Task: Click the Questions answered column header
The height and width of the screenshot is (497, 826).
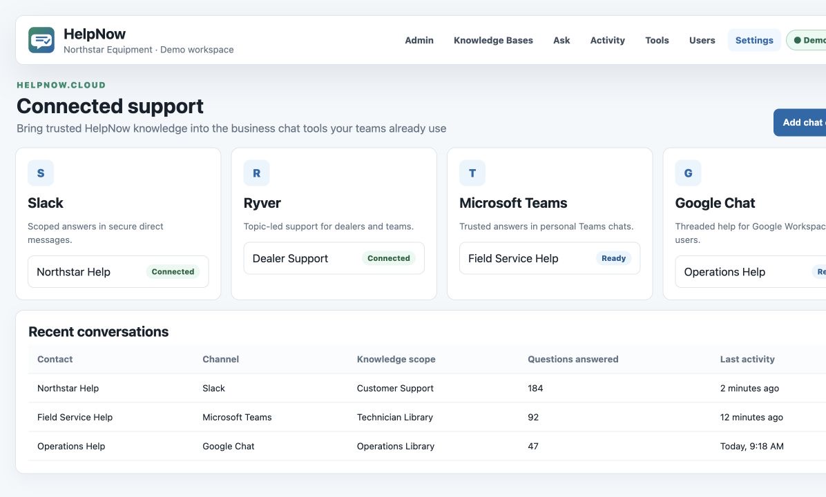Action: pyautogui.click(x=573, y=359)
